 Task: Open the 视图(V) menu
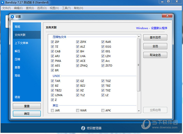click(54, 8)
